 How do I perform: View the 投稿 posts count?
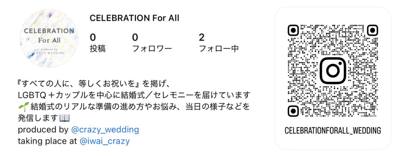click(x=97, y=43)
